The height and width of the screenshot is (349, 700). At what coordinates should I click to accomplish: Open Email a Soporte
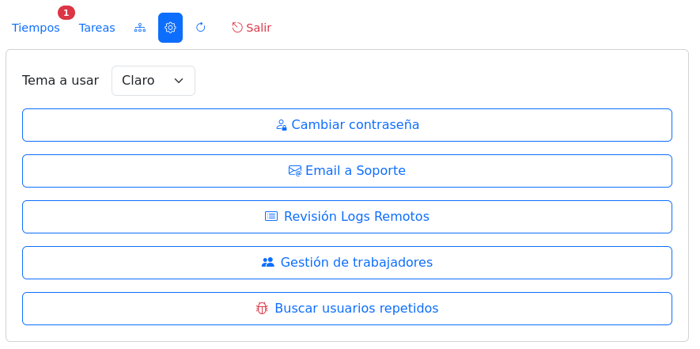(x=347, y=171)
